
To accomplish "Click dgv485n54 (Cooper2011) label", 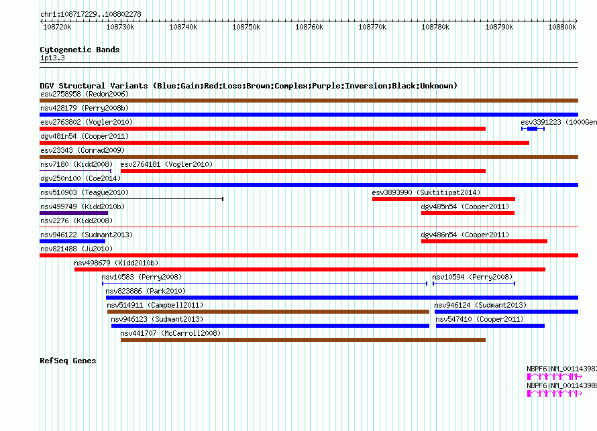I will 465,206.
